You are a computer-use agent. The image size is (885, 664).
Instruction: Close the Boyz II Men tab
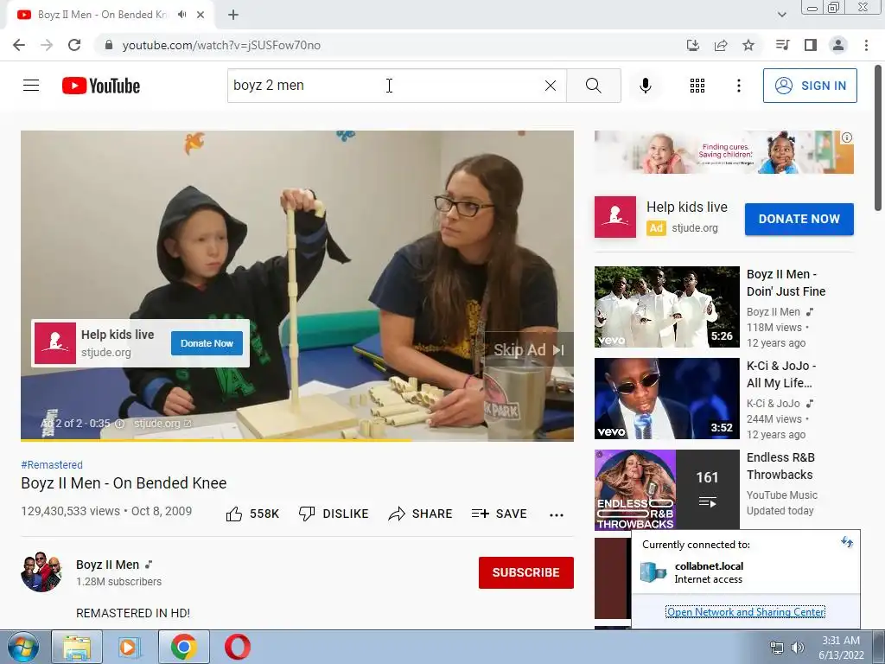(201, 15)
